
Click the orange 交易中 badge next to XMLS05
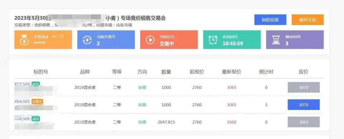(37, 102)
